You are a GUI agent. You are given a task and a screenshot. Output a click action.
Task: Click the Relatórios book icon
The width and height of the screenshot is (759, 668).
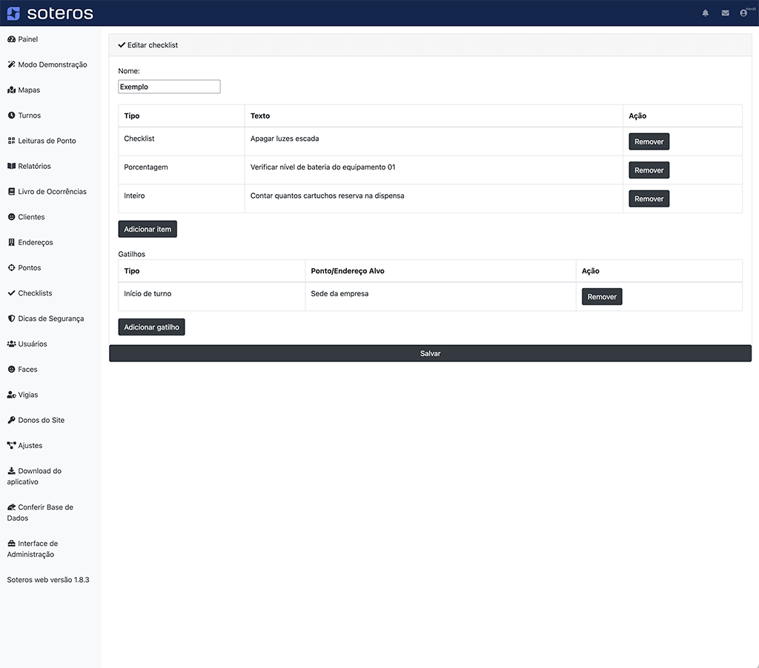11,167
